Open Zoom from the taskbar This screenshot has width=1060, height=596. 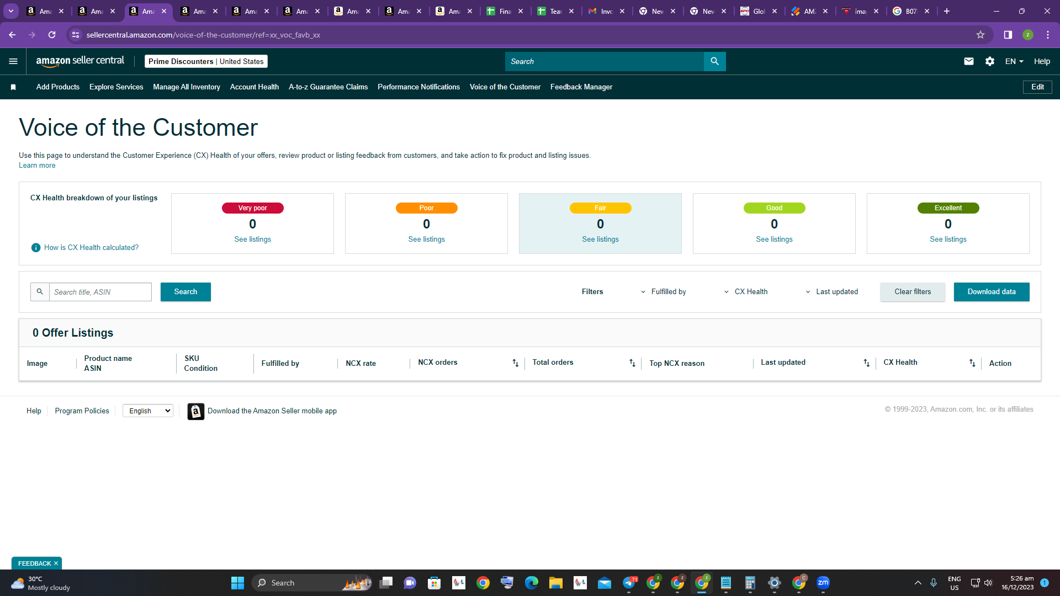pos(823,583)
